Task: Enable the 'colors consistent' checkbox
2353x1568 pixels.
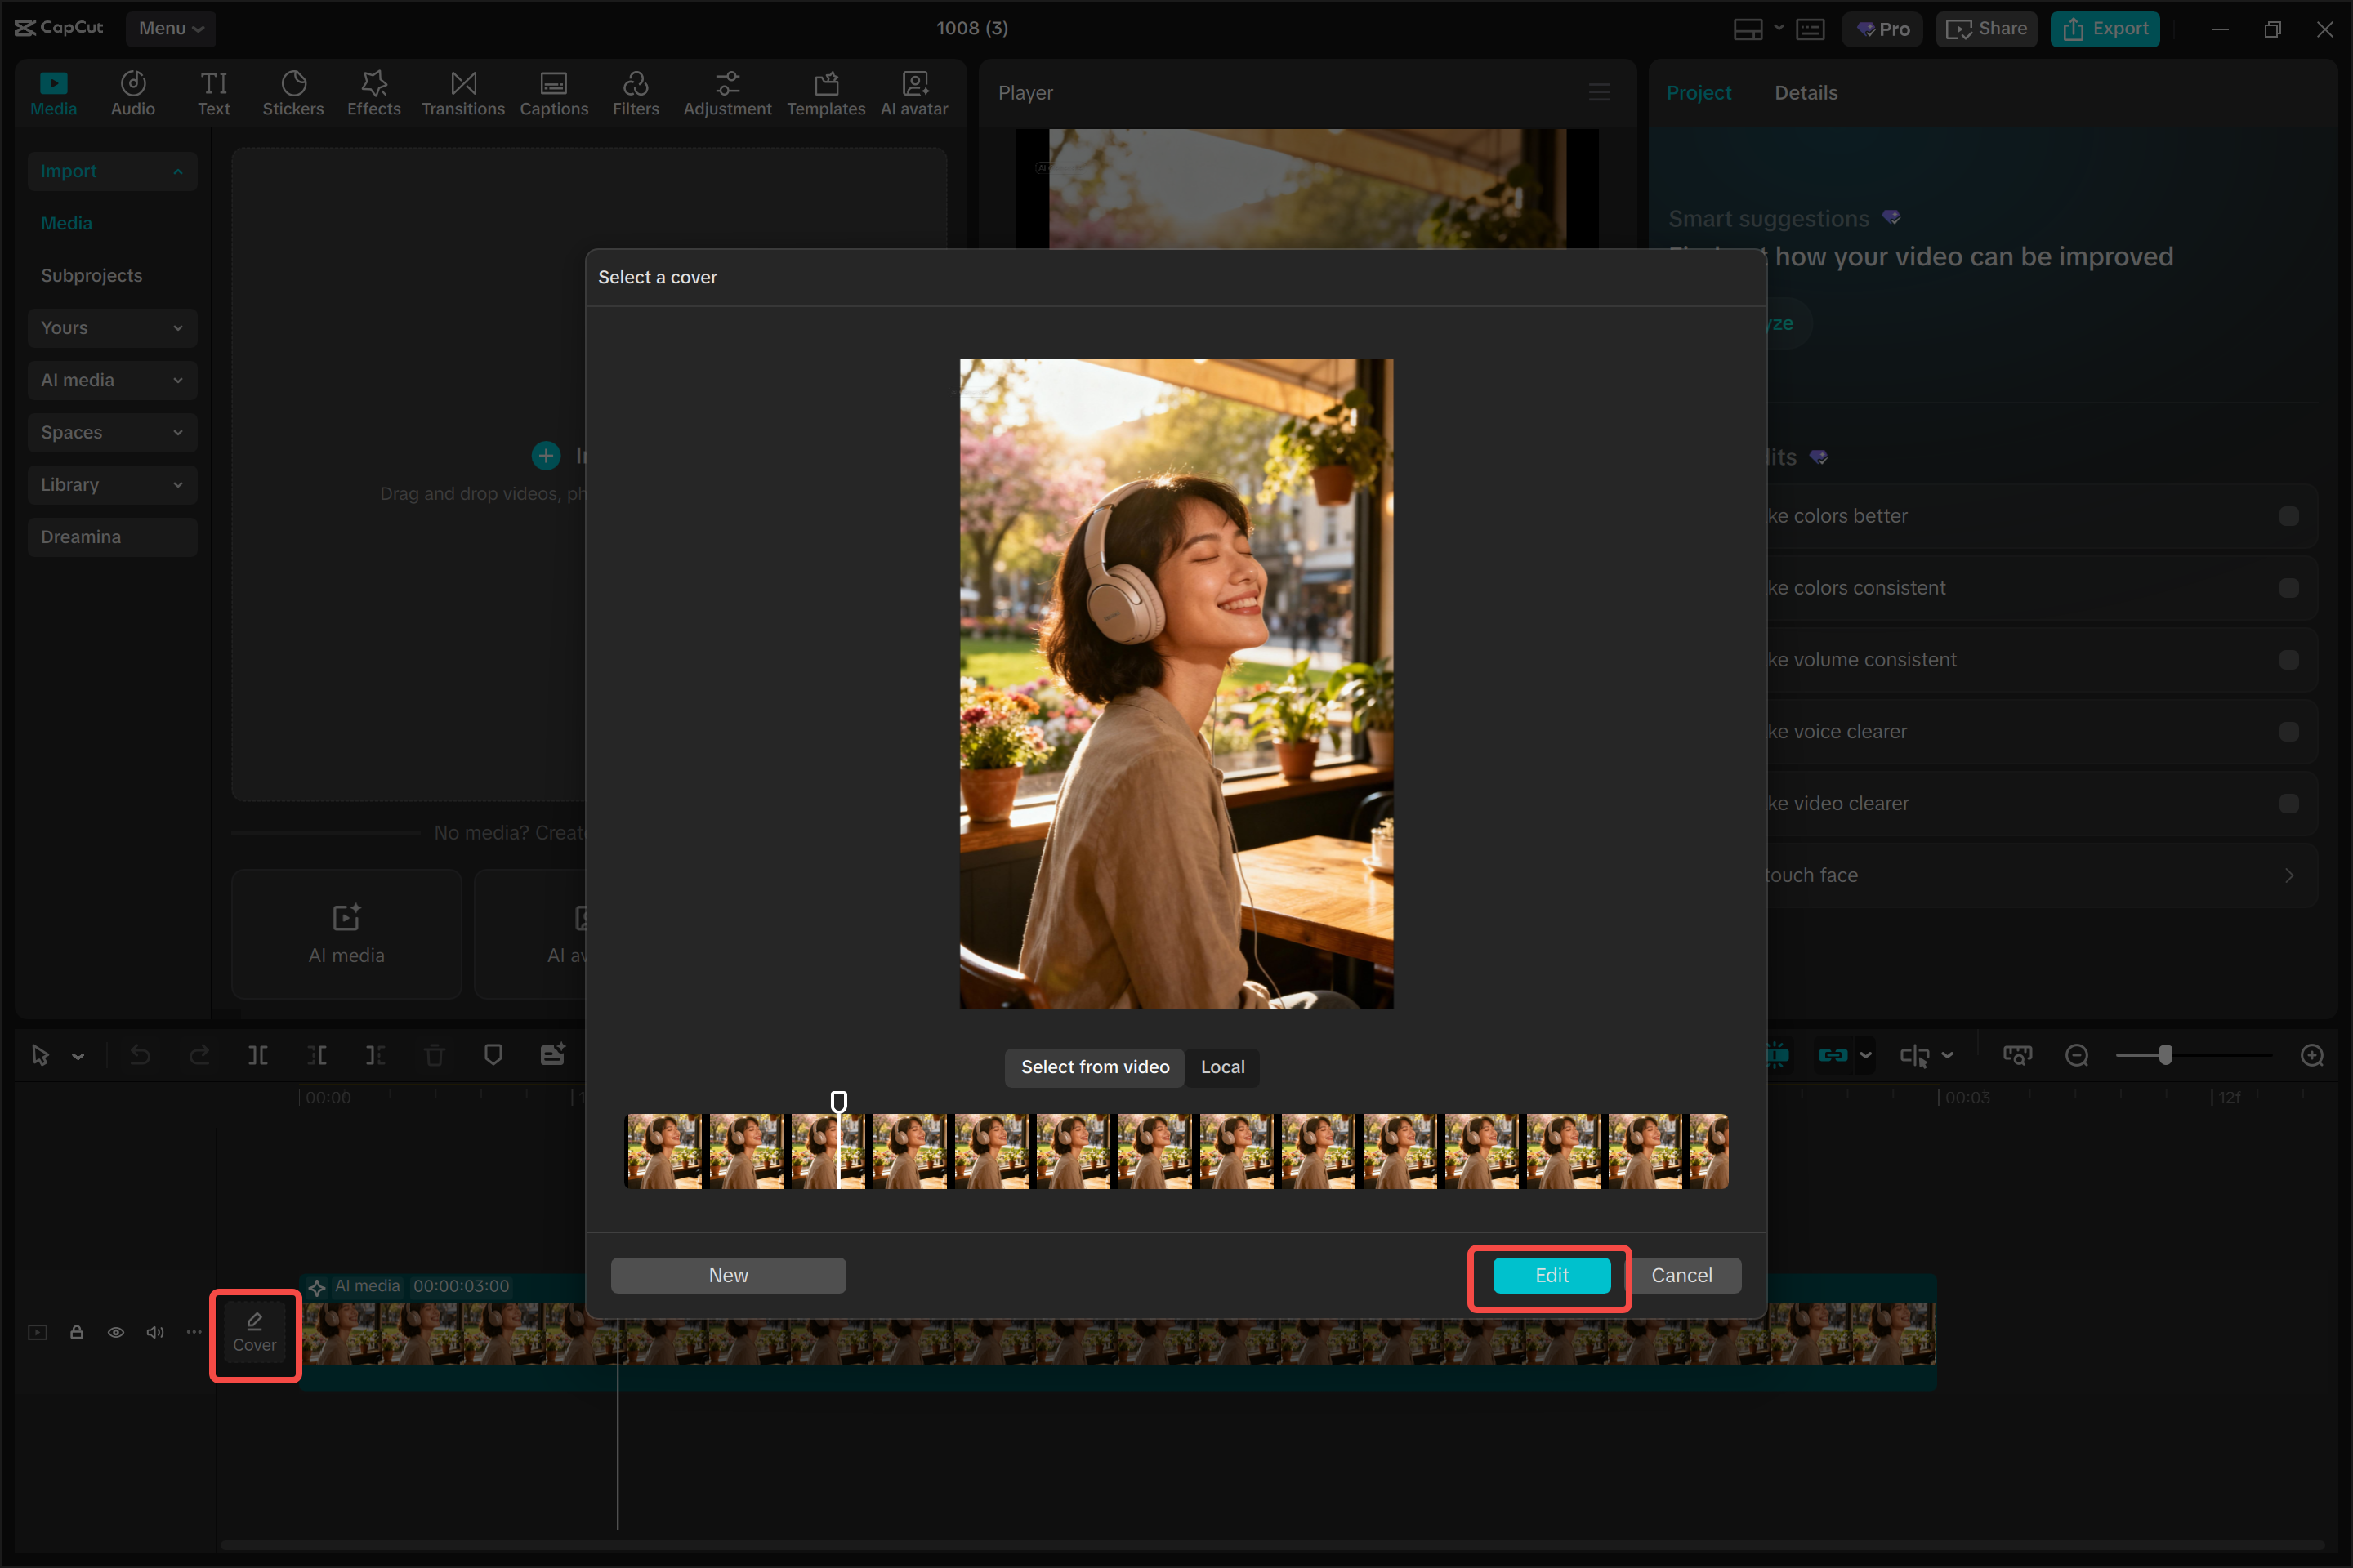Action: [2289, 588]
